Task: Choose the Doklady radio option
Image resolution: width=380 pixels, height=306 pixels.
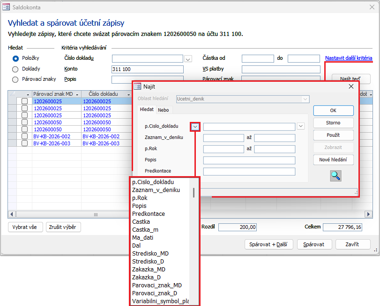Action: tap(15, 69)
